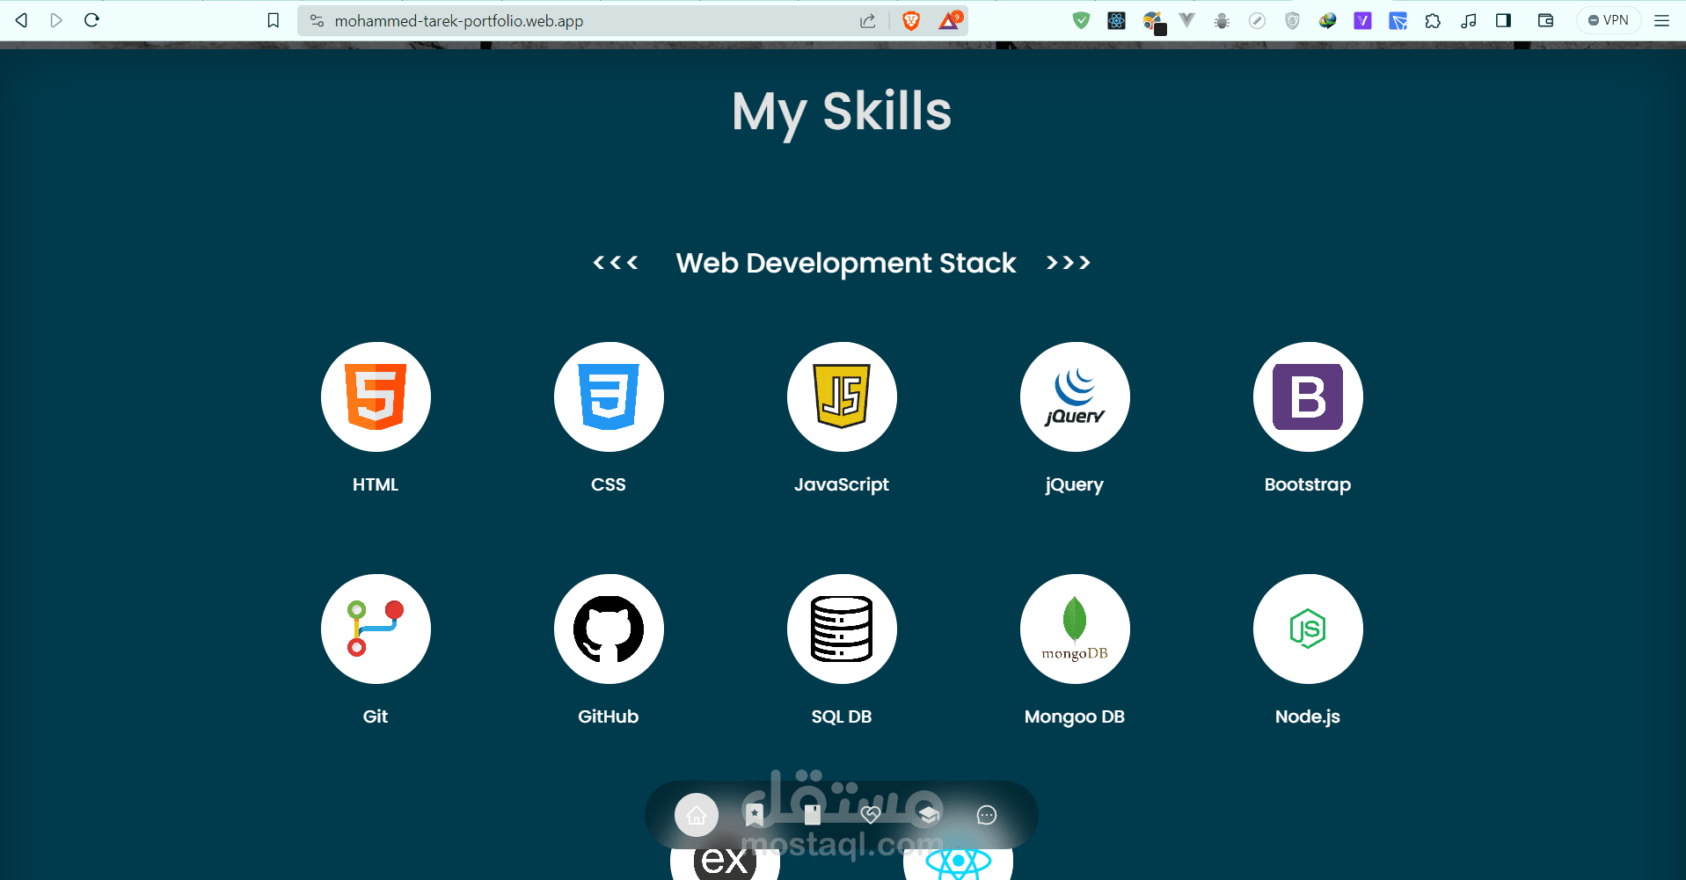Open Vue devtools extension icon
1686x880 pixels.
pyautogui.click(x=1187, y=20)
